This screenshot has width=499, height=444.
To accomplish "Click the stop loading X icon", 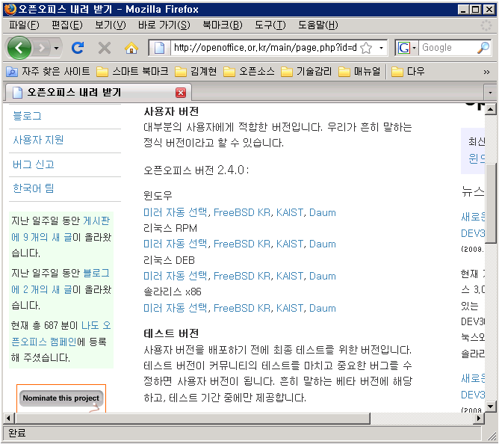I will coord(105,48).
